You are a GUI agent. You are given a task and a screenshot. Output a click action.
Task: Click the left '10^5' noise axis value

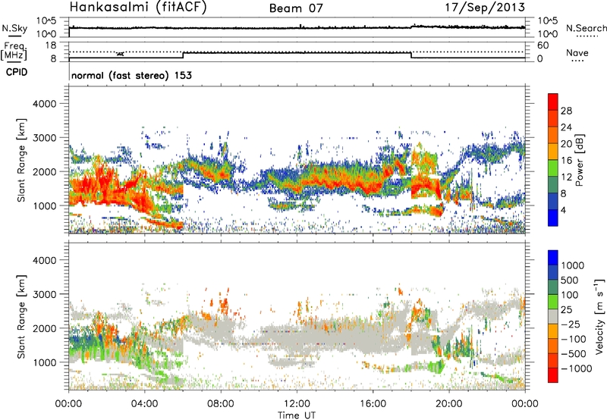[x=46, y=20]
